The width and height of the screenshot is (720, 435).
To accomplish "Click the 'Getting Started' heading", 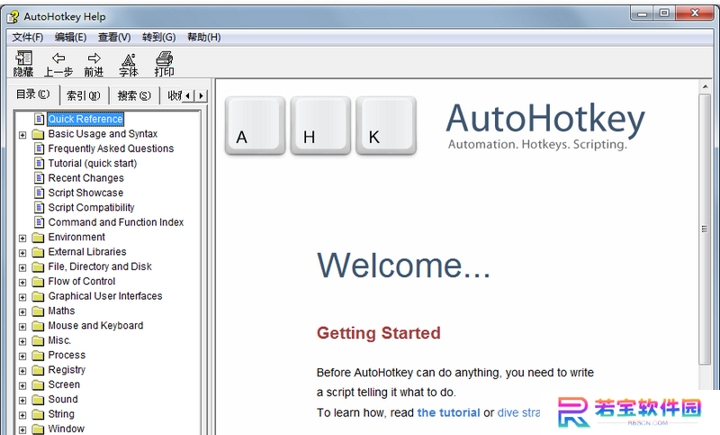I will 378,332.
